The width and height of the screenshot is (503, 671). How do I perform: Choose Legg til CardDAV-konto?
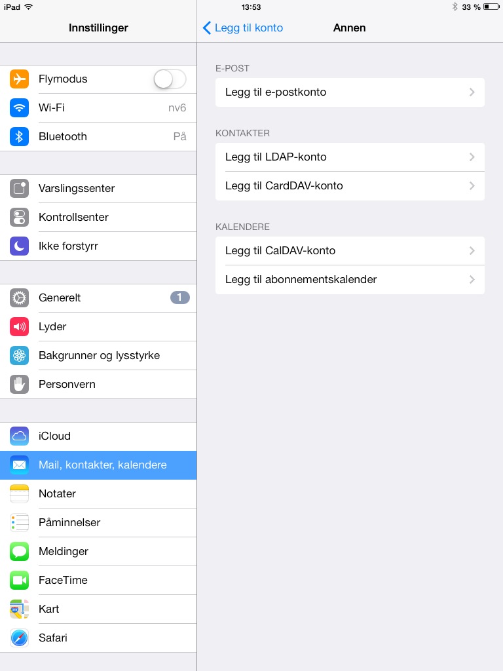point(350,185)
